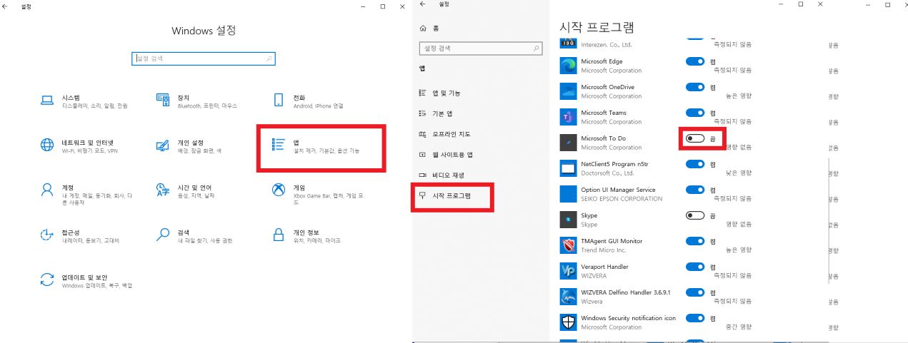Open the 접근성 icon
908x343 pixels.
tap(47, 235)
